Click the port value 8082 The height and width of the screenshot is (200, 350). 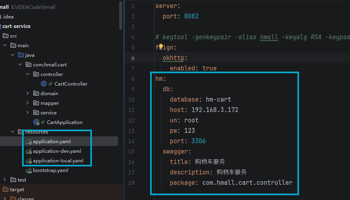point(191,16)
